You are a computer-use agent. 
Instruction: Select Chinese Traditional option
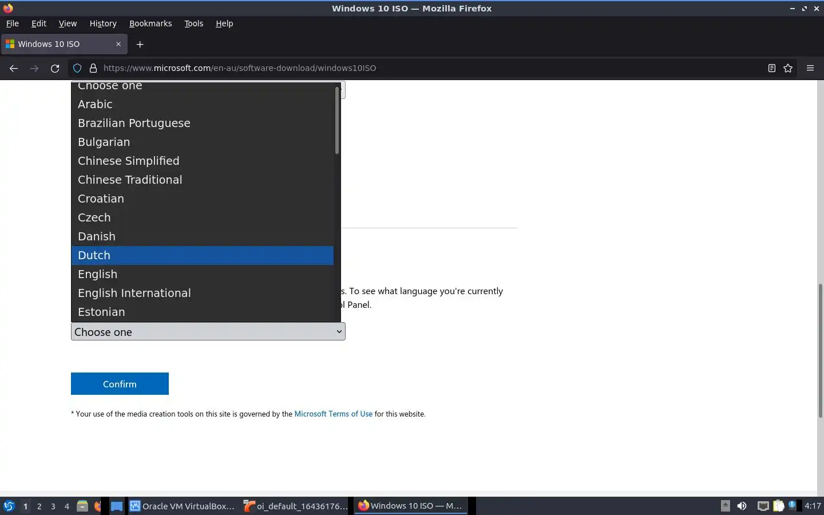[203, 180]
